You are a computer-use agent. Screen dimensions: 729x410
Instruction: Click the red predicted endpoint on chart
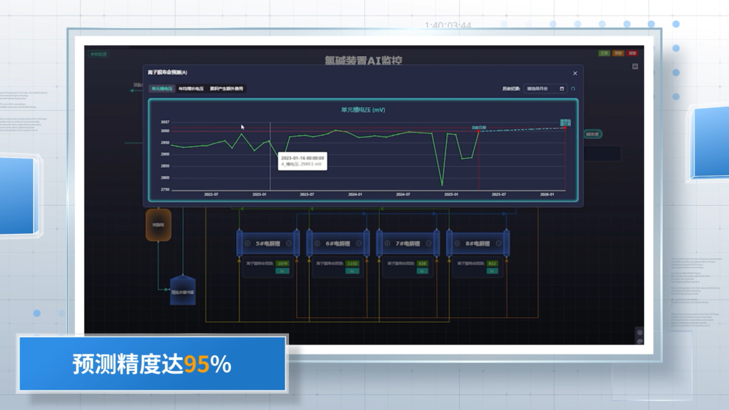click(565, 127)
